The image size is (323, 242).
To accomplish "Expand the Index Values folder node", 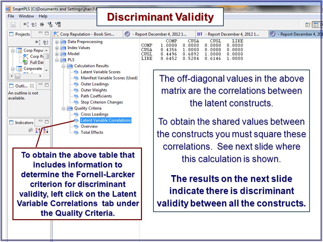I will (57, 48).
